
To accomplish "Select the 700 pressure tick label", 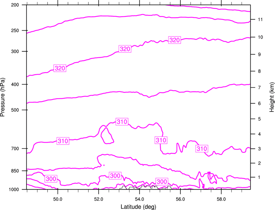I will [15, 149].
